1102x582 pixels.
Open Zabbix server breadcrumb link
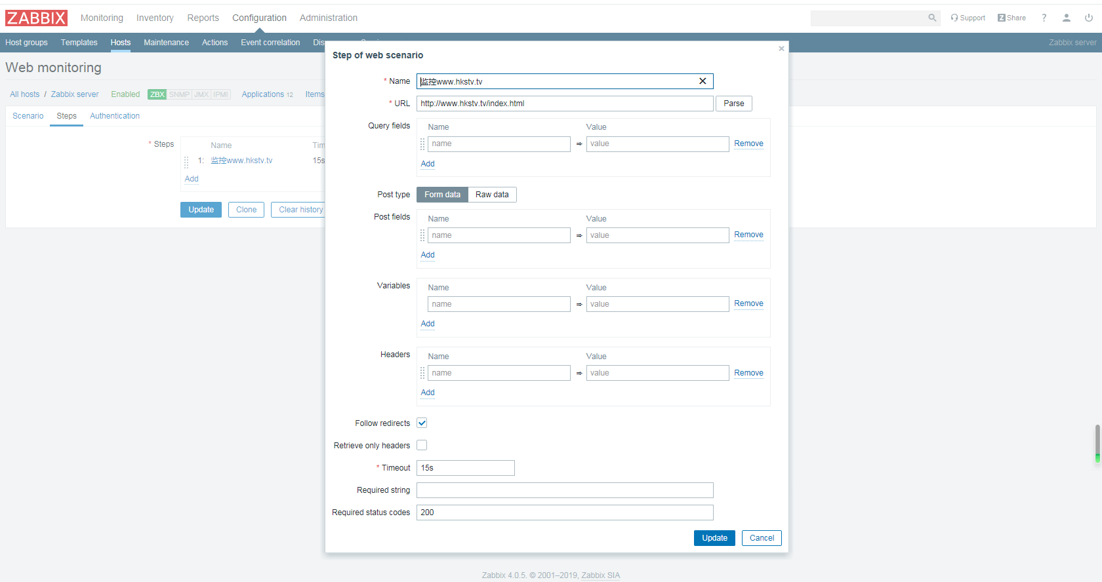[75, 94]
